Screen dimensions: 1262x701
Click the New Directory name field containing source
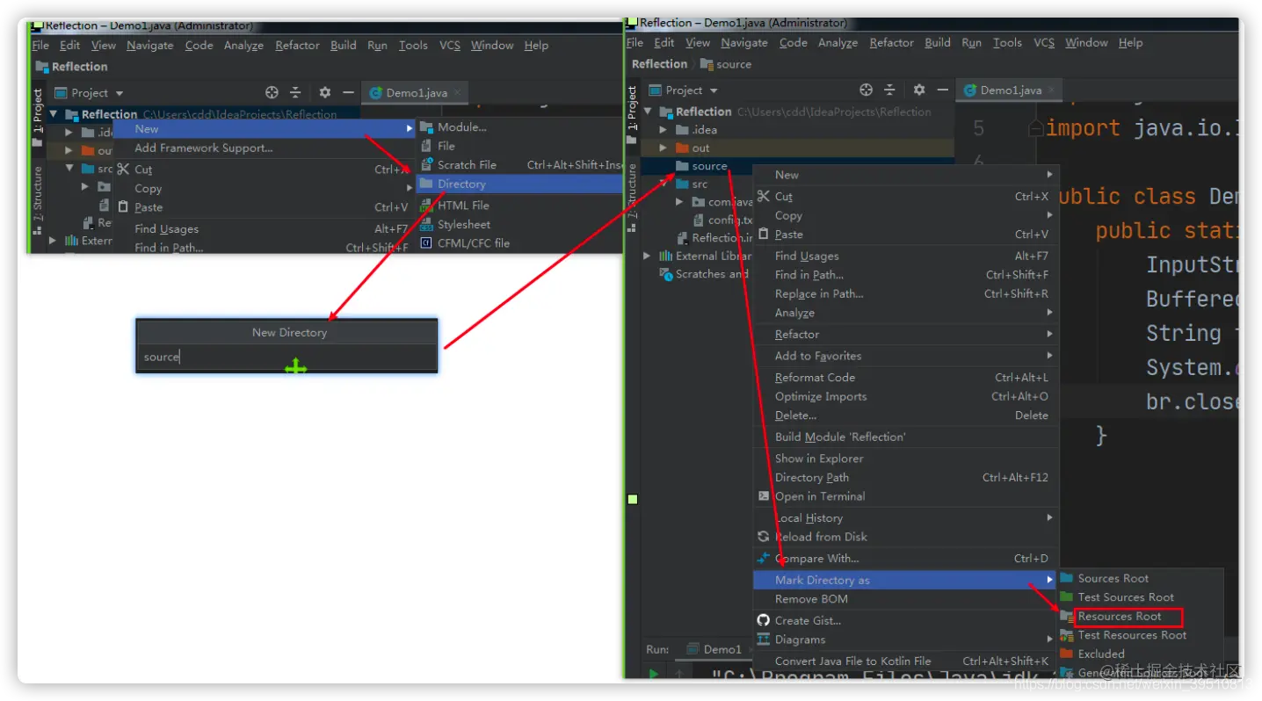(x=286, y=357)
